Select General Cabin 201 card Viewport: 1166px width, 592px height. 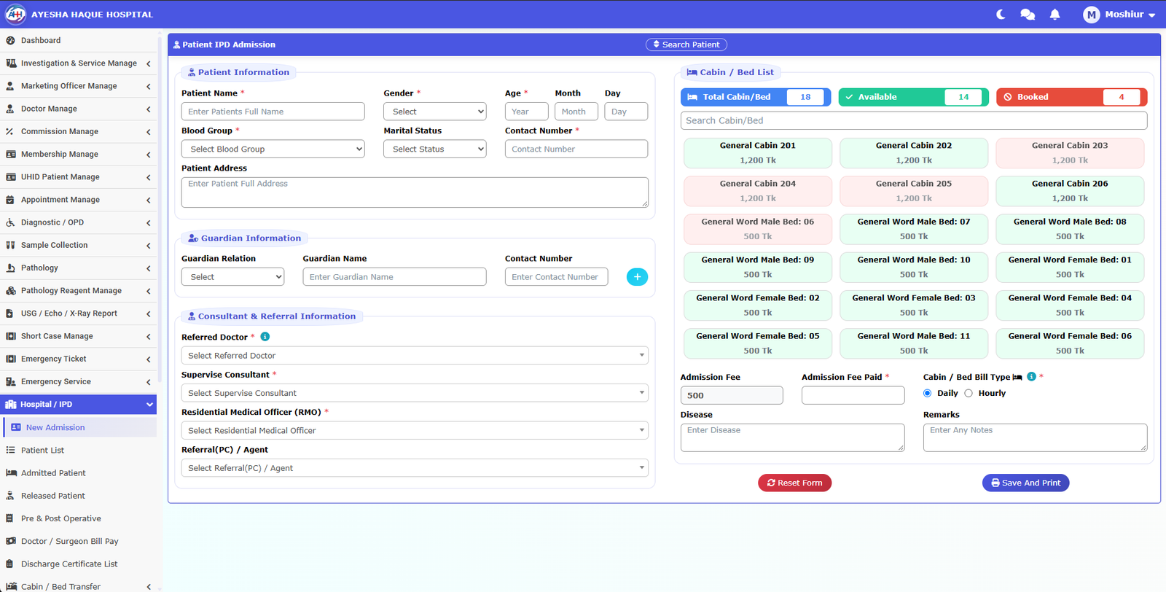coord(758,153)
